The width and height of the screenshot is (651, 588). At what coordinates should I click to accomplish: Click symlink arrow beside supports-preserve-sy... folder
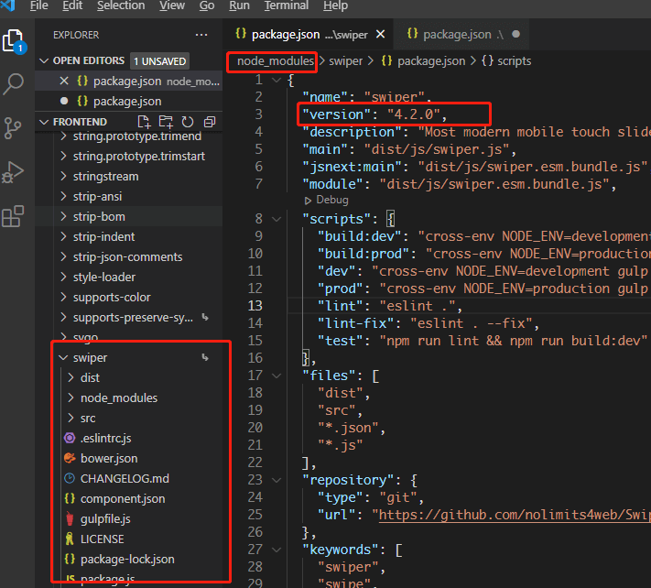(x=205, y=317)
